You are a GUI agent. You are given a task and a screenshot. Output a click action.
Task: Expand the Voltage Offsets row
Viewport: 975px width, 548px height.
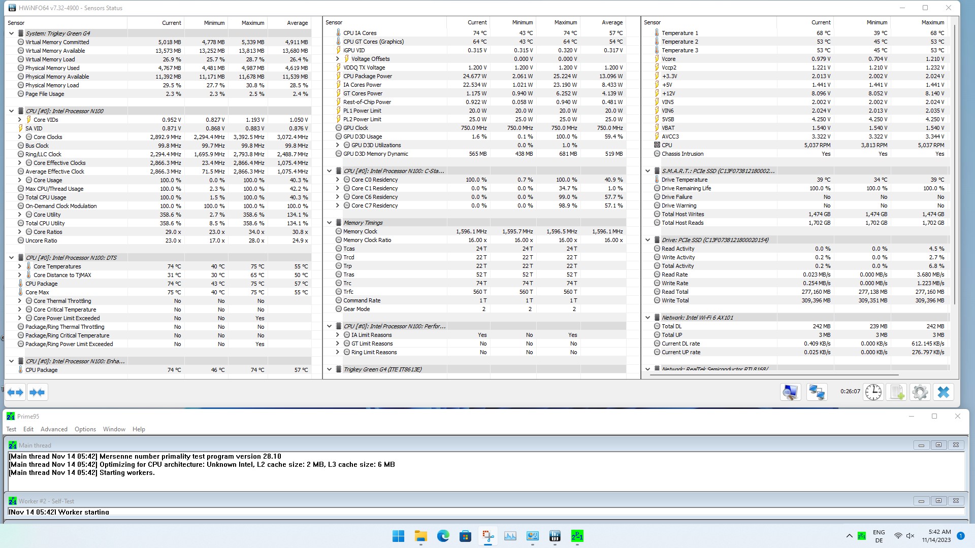(x=337, y=59)
